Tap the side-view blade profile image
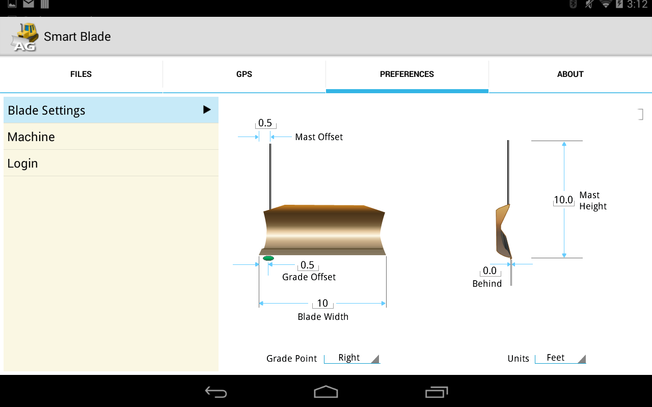 (x=503, y=231)
